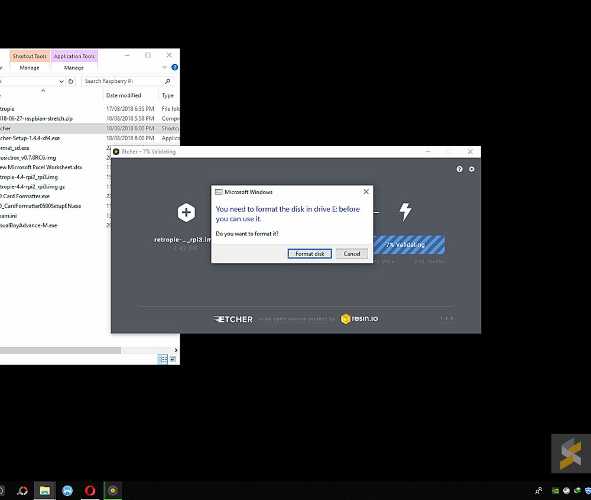Click the 7% Validating progress bar

[x=410, y=244]
